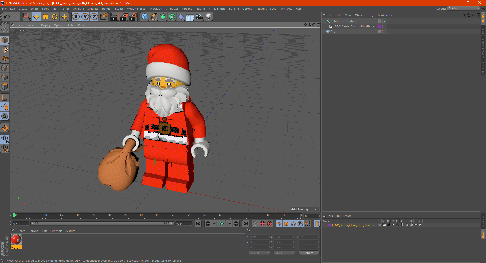Render to Picture Viewer

click(124, 17)
